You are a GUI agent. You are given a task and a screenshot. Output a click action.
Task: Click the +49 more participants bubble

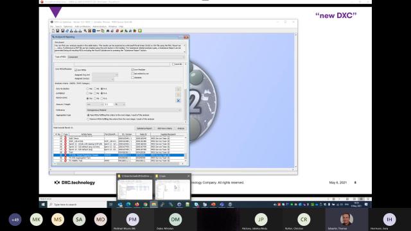15,219
